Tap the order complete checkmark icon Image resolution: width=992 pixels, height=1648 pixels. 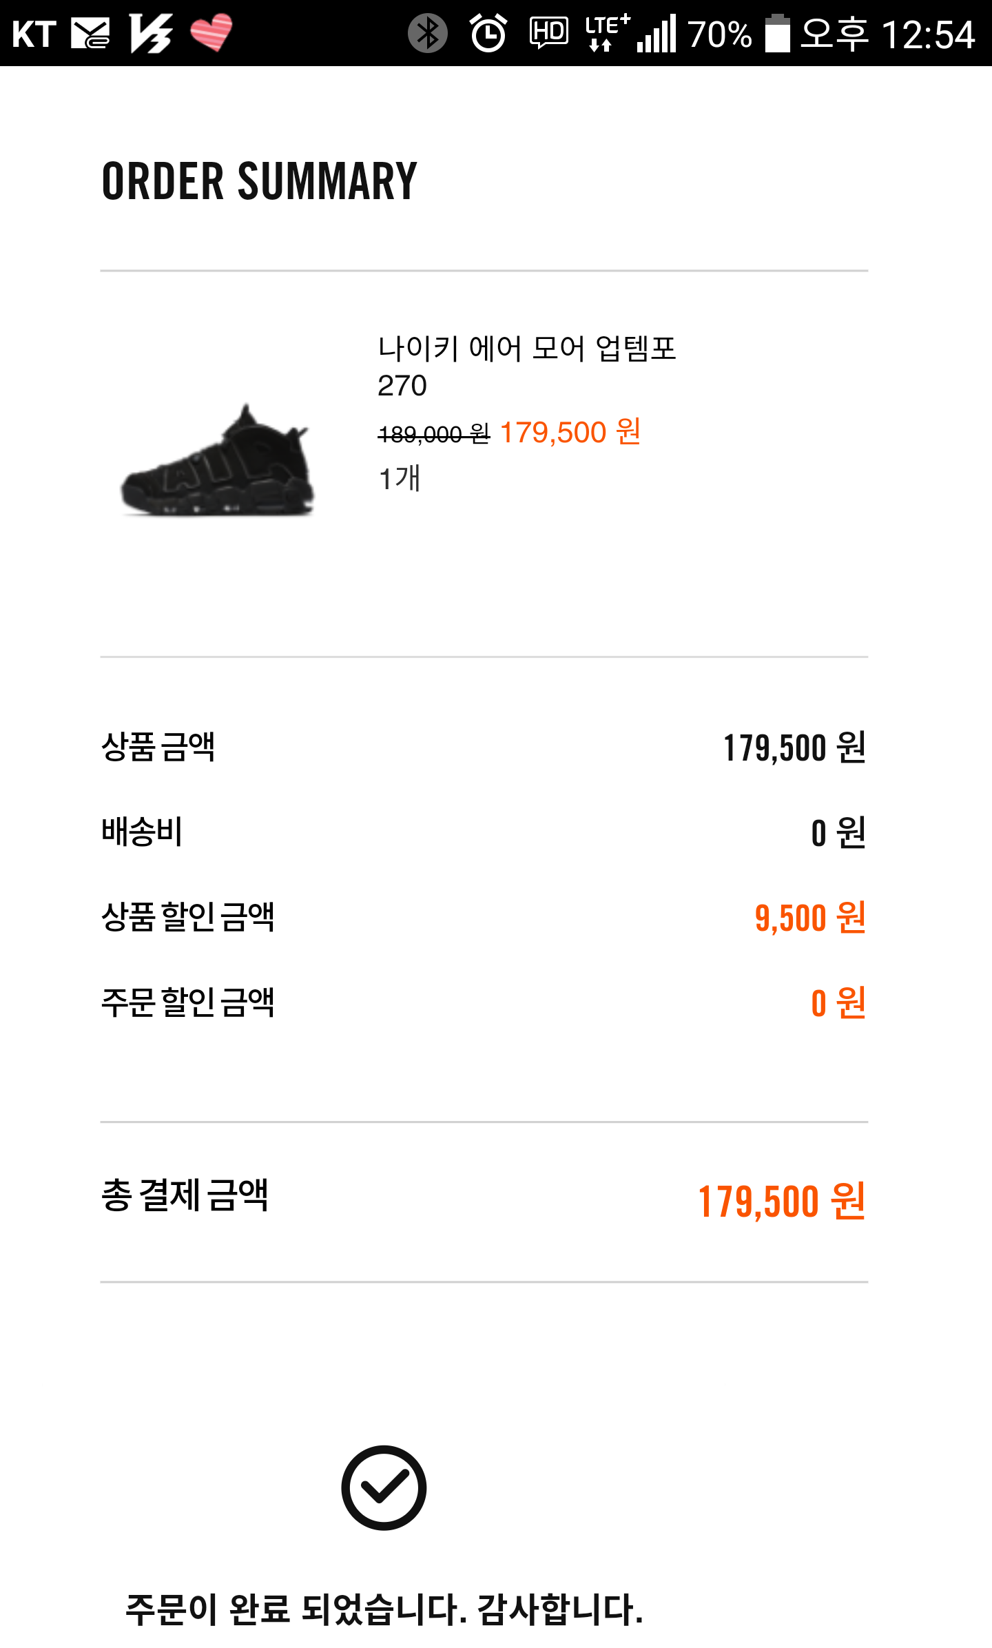[x=384, y=1487]
